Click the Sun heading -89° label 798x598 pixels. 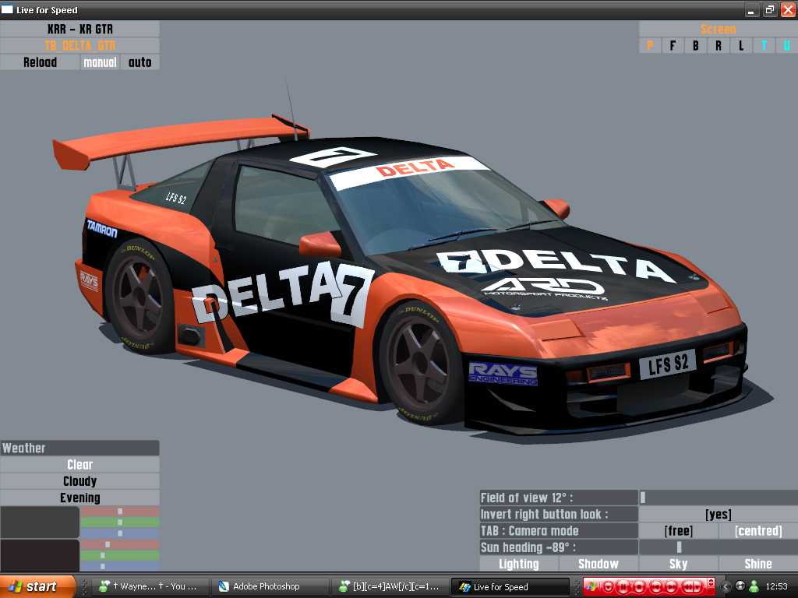(558, 547)
